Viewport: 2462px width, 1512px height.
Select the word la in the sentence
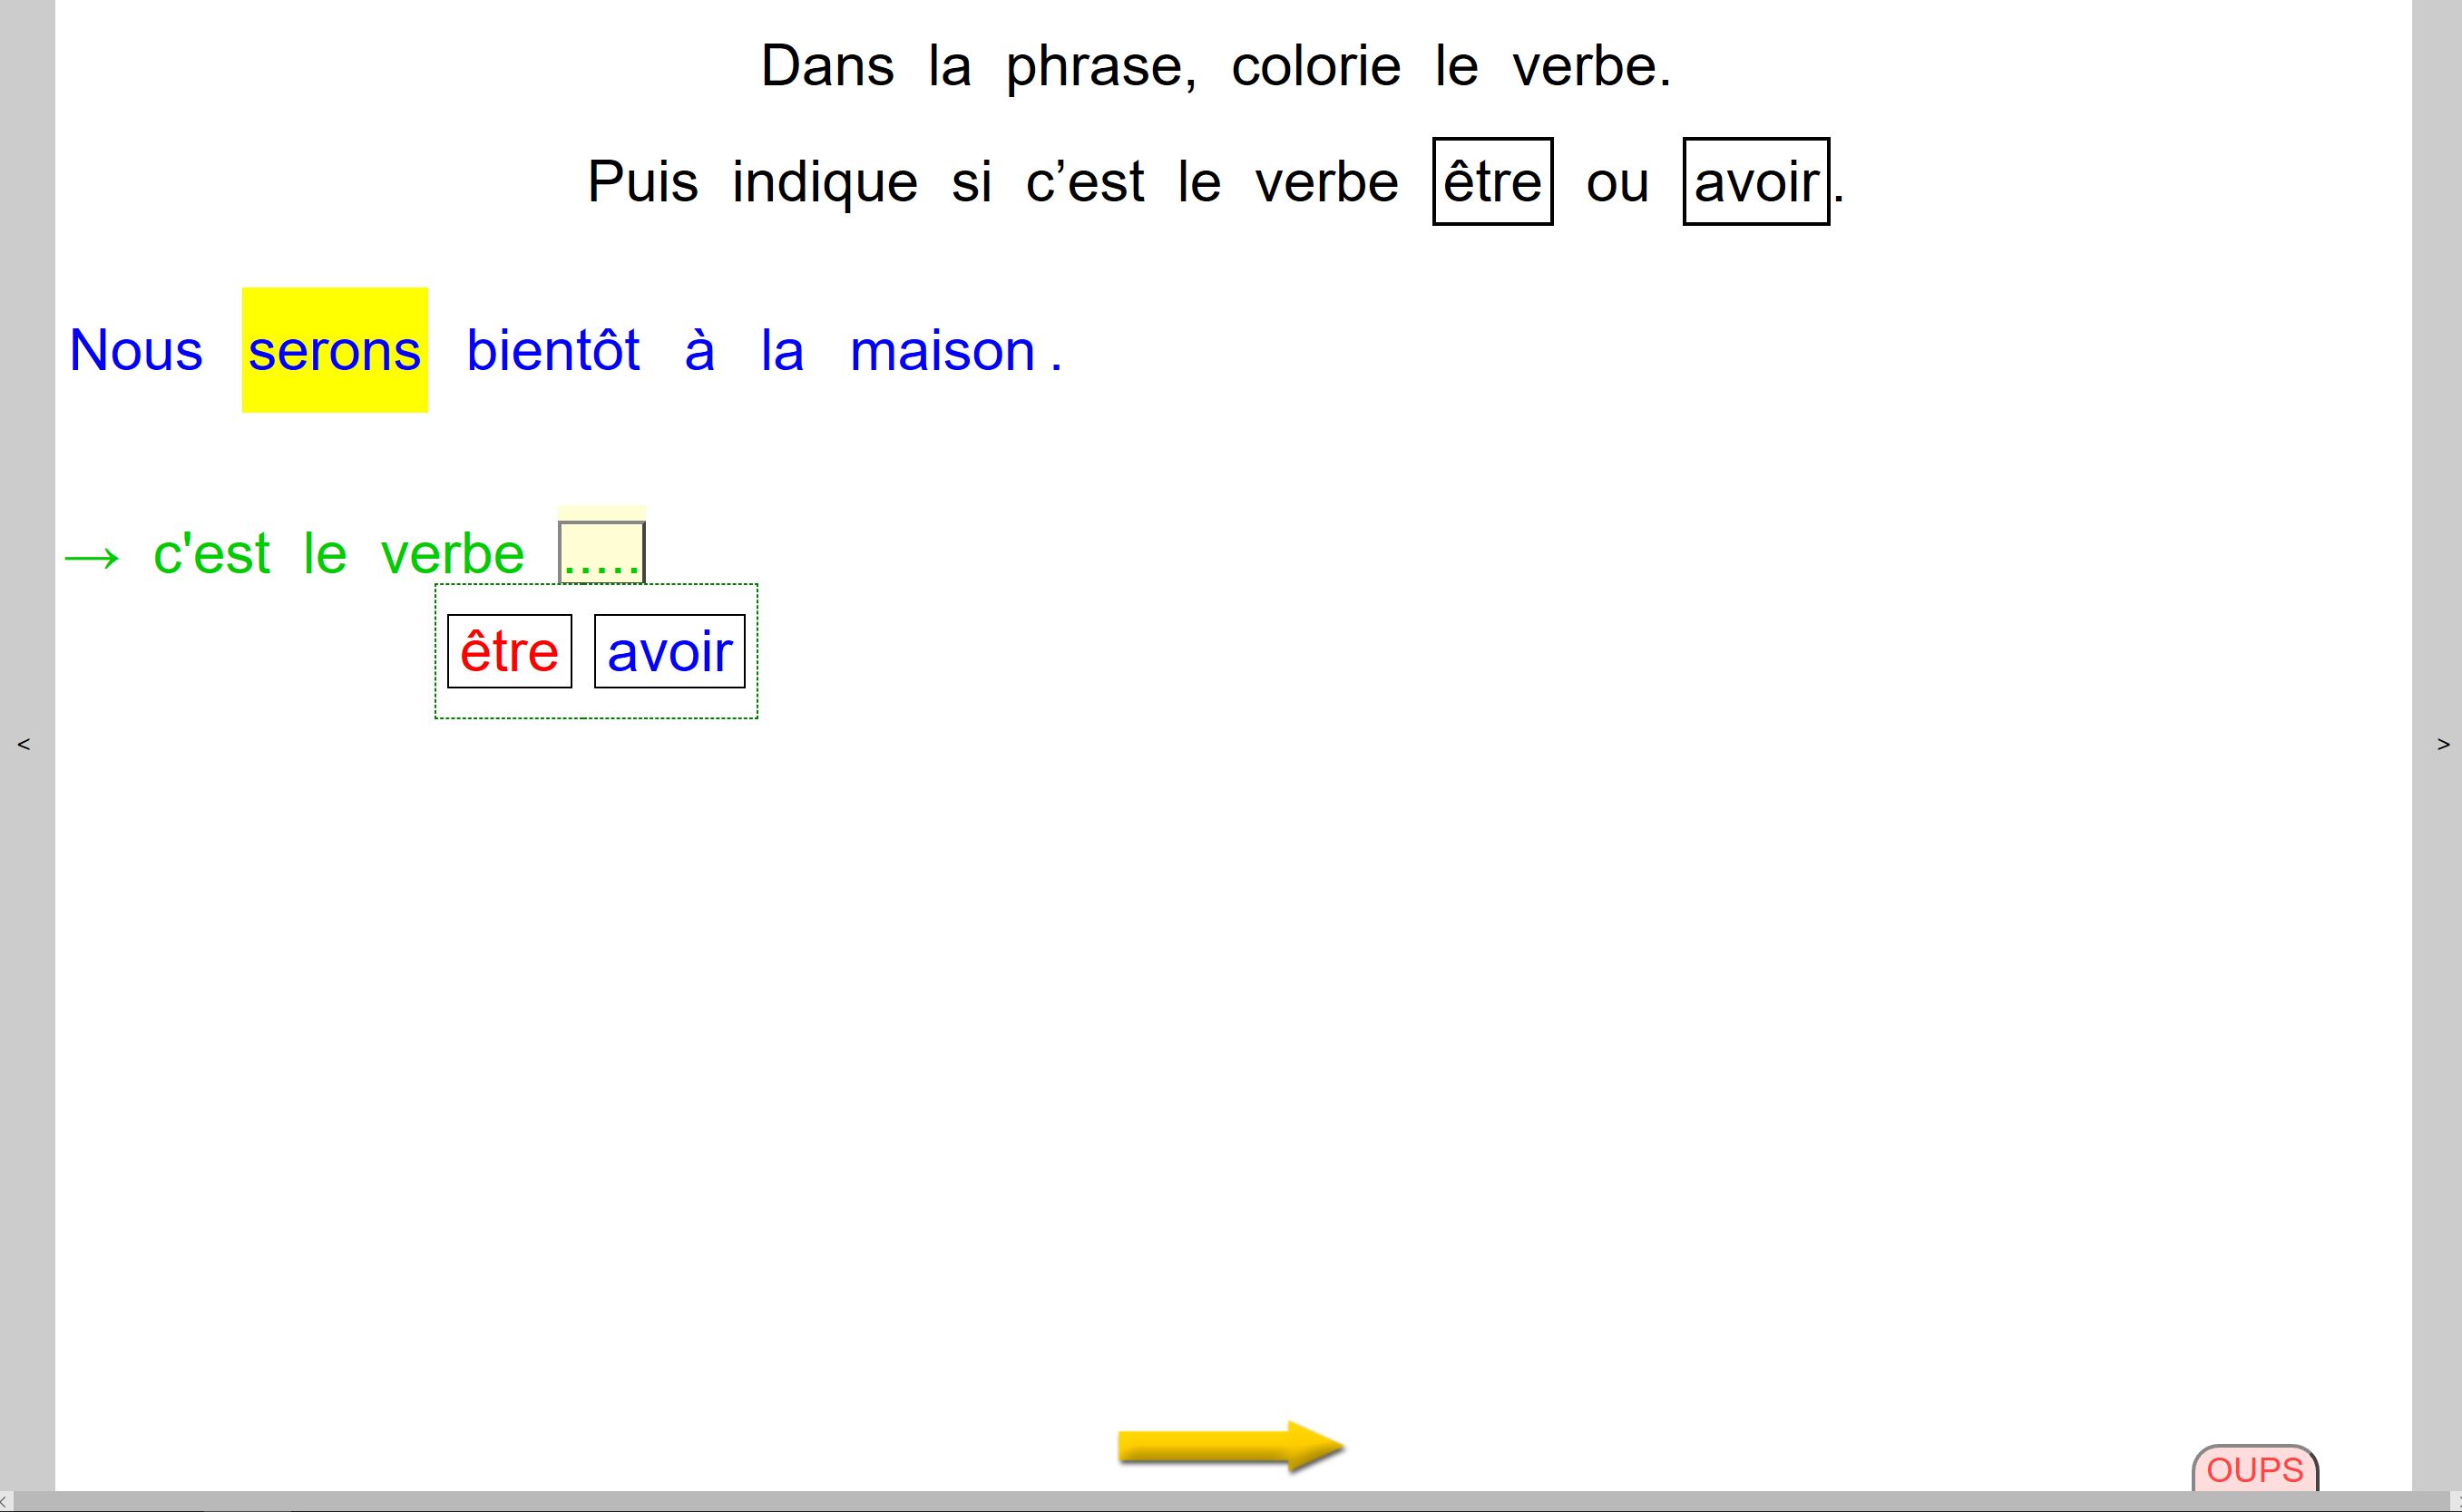coord(782,350)
